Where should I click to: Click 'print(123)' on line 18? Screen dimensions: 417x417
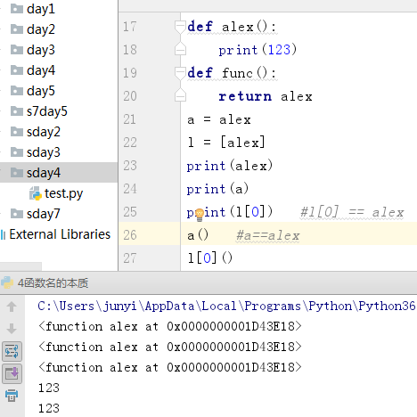pos(258,50)
